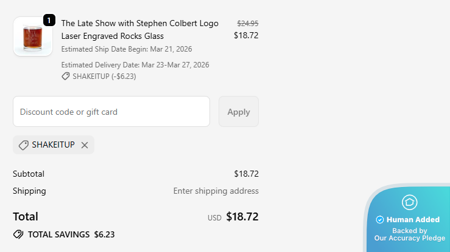
Task: Open the Late Show Rocks Glass product title
Action: pos(139,29)
